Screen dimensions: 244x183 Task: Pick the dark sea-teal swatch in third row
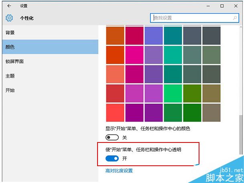point(173,74)
